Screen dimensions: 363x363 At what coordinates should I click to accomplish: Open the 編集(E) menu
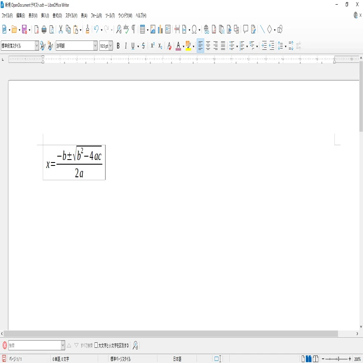(x=21, y=16)
